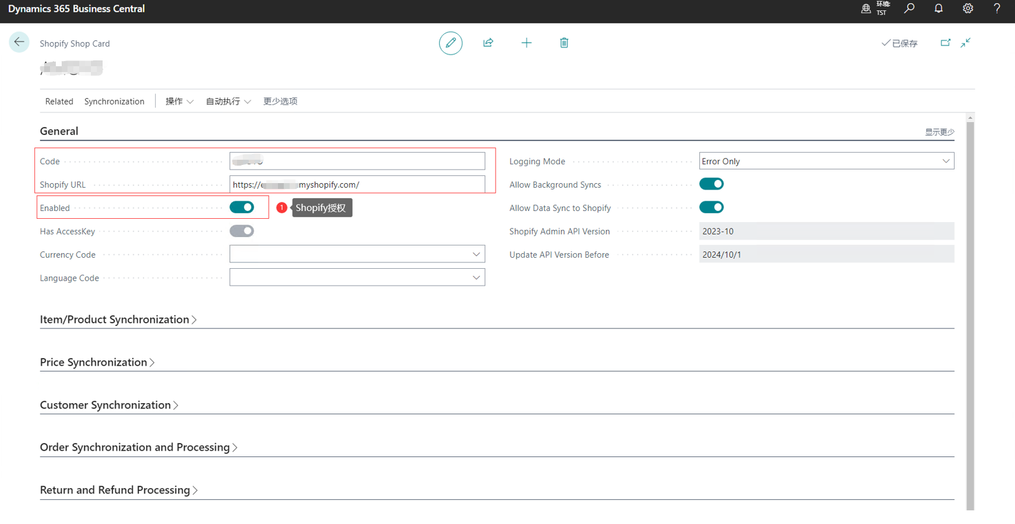The image size is (1015, 524).
Task: Expand Price Synchronization section
Action: tap(97, 362)
